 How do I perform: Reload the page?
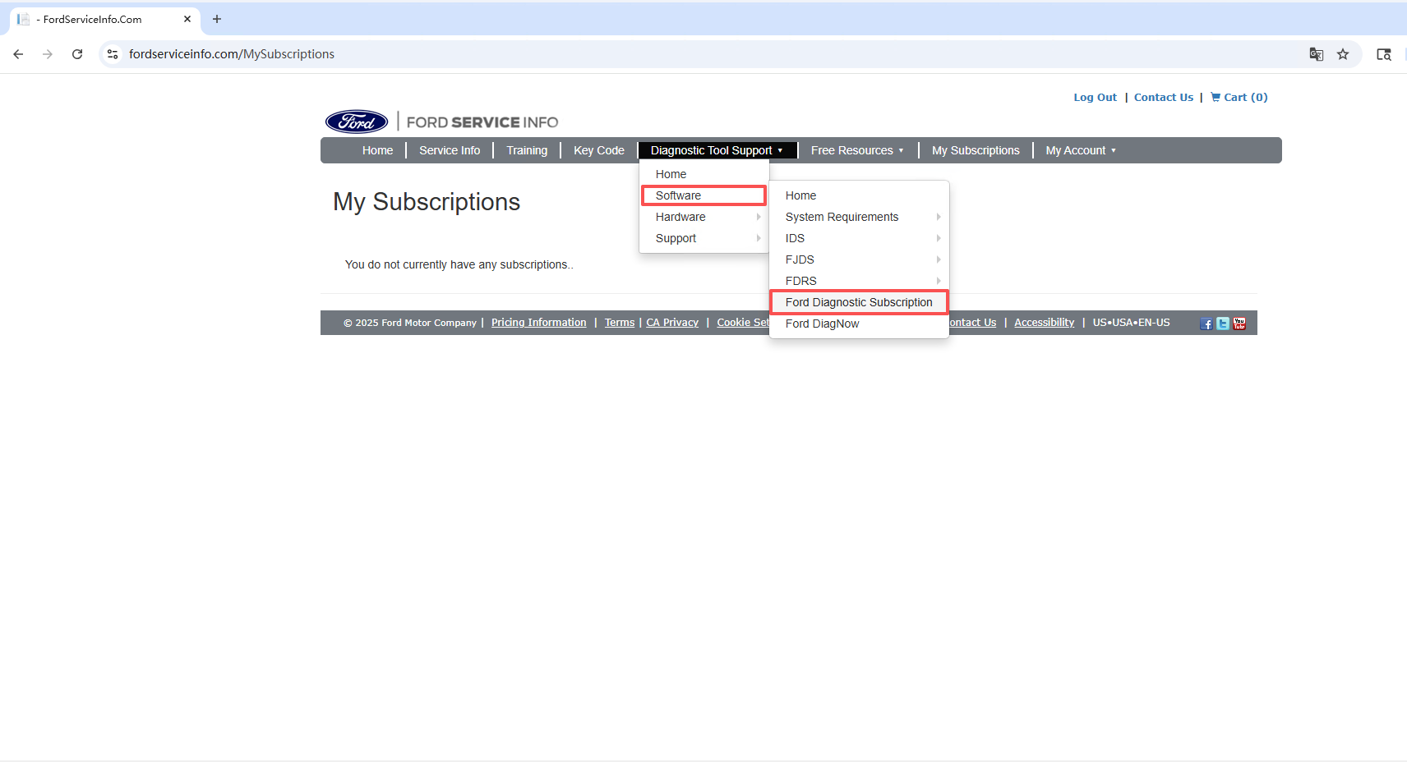(77, 54)
